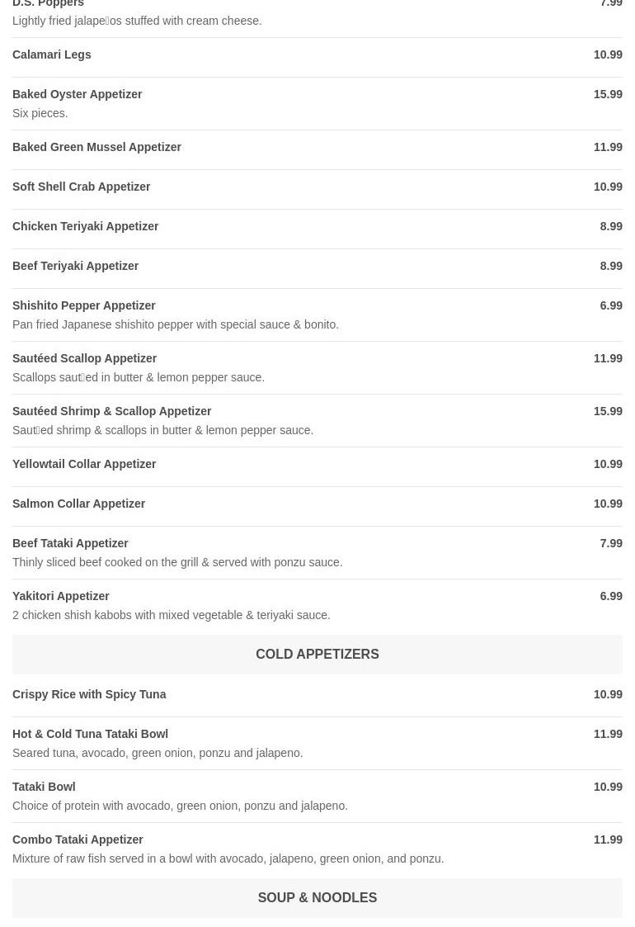Select the Shishito Pepper Appetizer
This screenshot has width=635, height=927.
click(x=84, y=305)
